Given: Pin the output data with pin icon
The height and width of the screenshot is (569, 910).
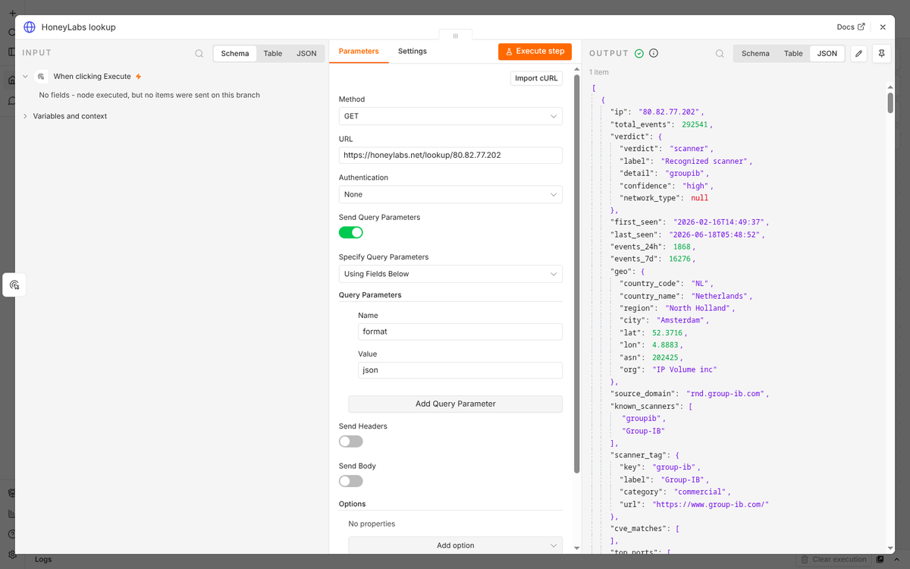Looking at the screenshot, I should 881,53.
